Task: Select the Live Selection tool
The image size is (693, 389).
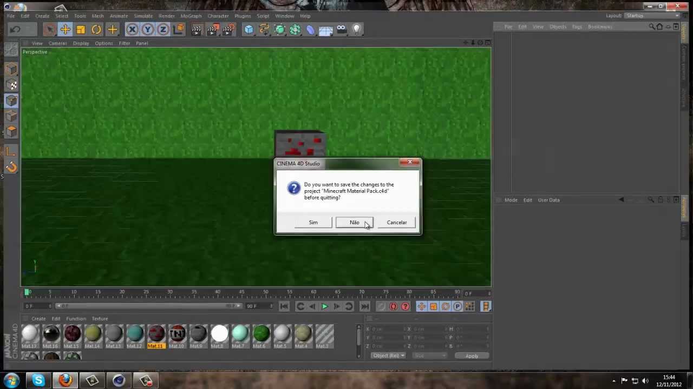Action: (x=49, y=29)
